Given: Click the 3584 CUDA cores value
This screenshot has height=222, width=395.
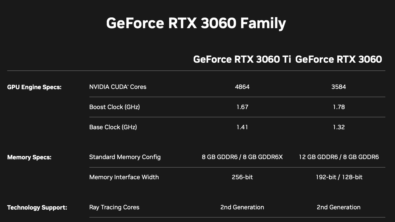Looking at the screenshot, I should tap(338, 87).
